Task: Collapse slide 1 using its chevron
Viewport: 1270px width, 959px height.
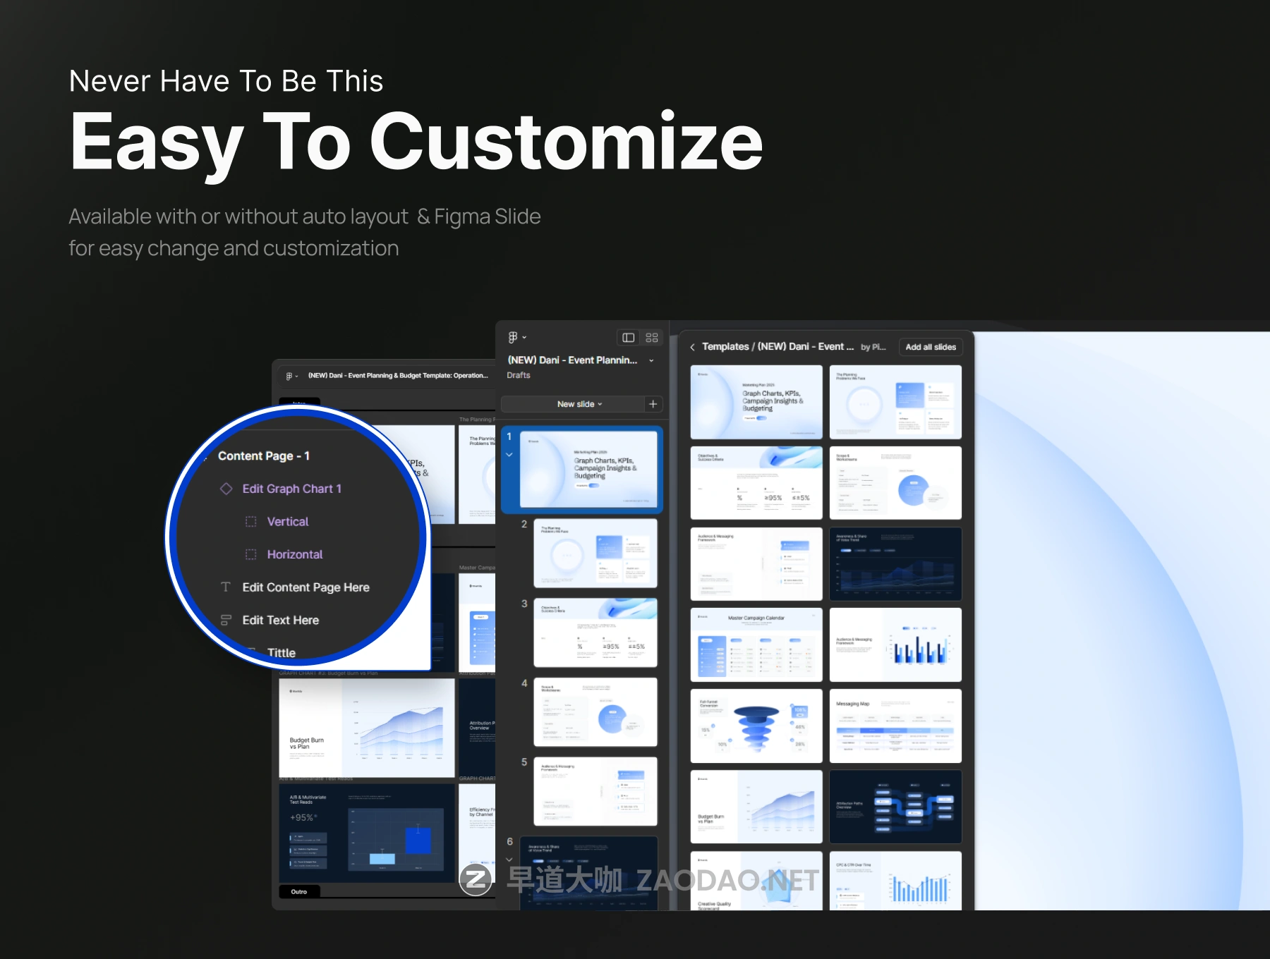Action: coord(509,455)
